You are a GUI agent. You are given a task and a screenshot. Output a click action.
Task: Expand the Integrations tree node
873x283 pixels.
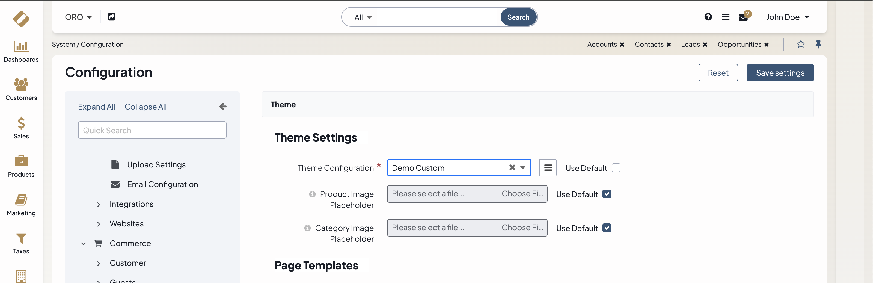tap(99, 204)
